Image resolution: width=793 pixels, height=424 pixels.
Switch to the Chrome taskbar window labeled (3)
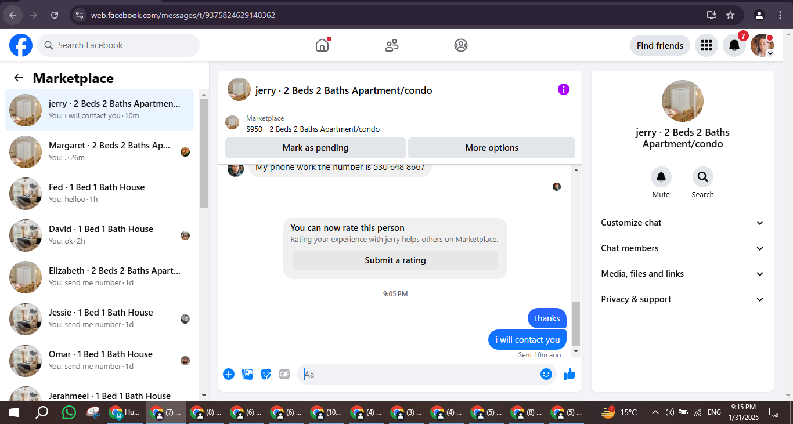pyautogui.click(x=406, y=412)
